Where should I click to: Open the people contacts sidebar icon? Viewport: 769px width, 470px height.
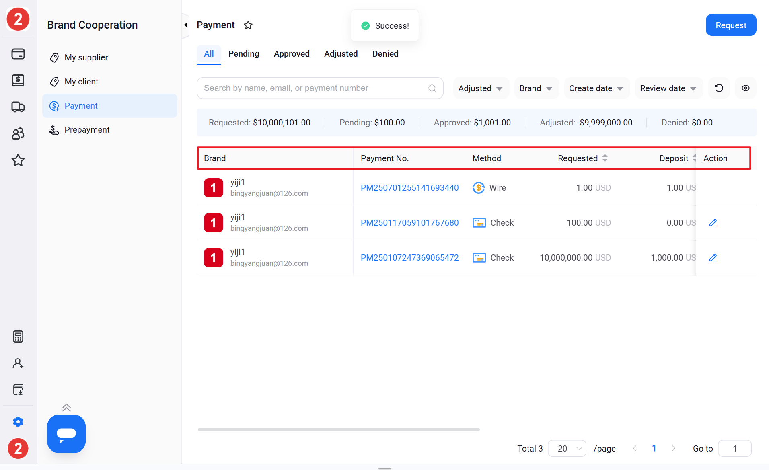(18, 133)
